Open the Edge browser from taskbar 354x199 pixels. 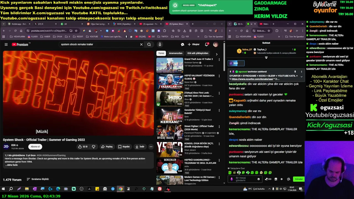58,189
